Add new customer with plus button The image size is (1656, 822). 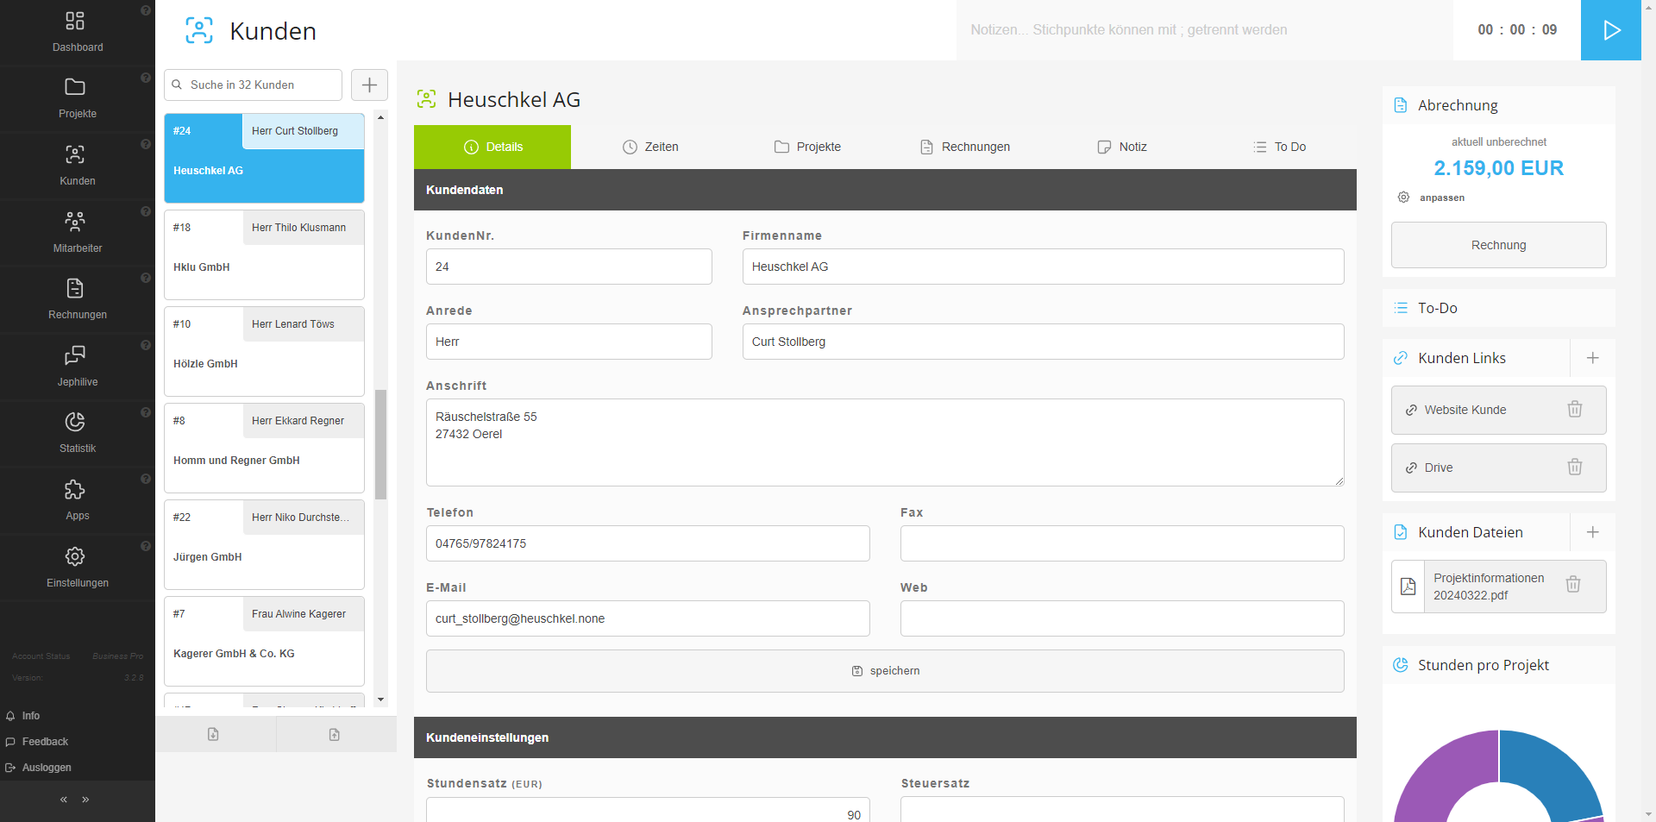[x=369, y=85]
